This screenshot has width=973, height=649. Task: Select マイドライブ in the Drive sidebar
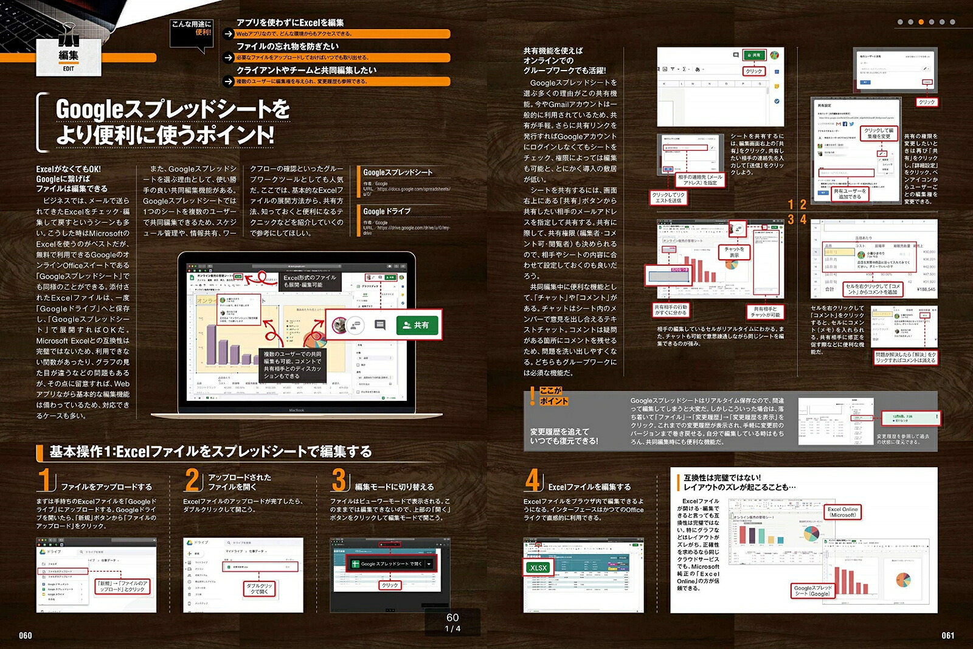198,562
